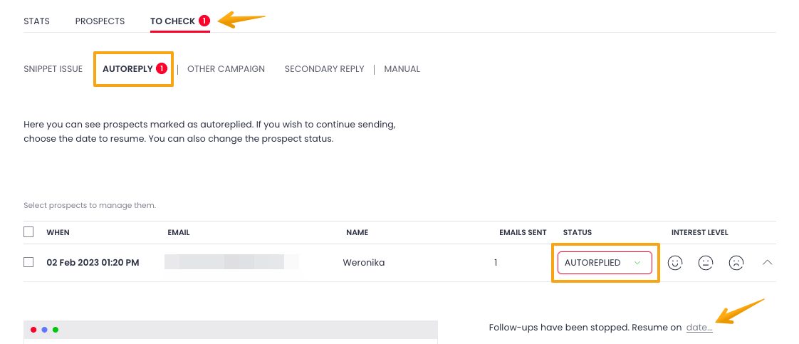Sort by the WHEN column header
This screenshot has height=344, width=799.
pos(58,233)
